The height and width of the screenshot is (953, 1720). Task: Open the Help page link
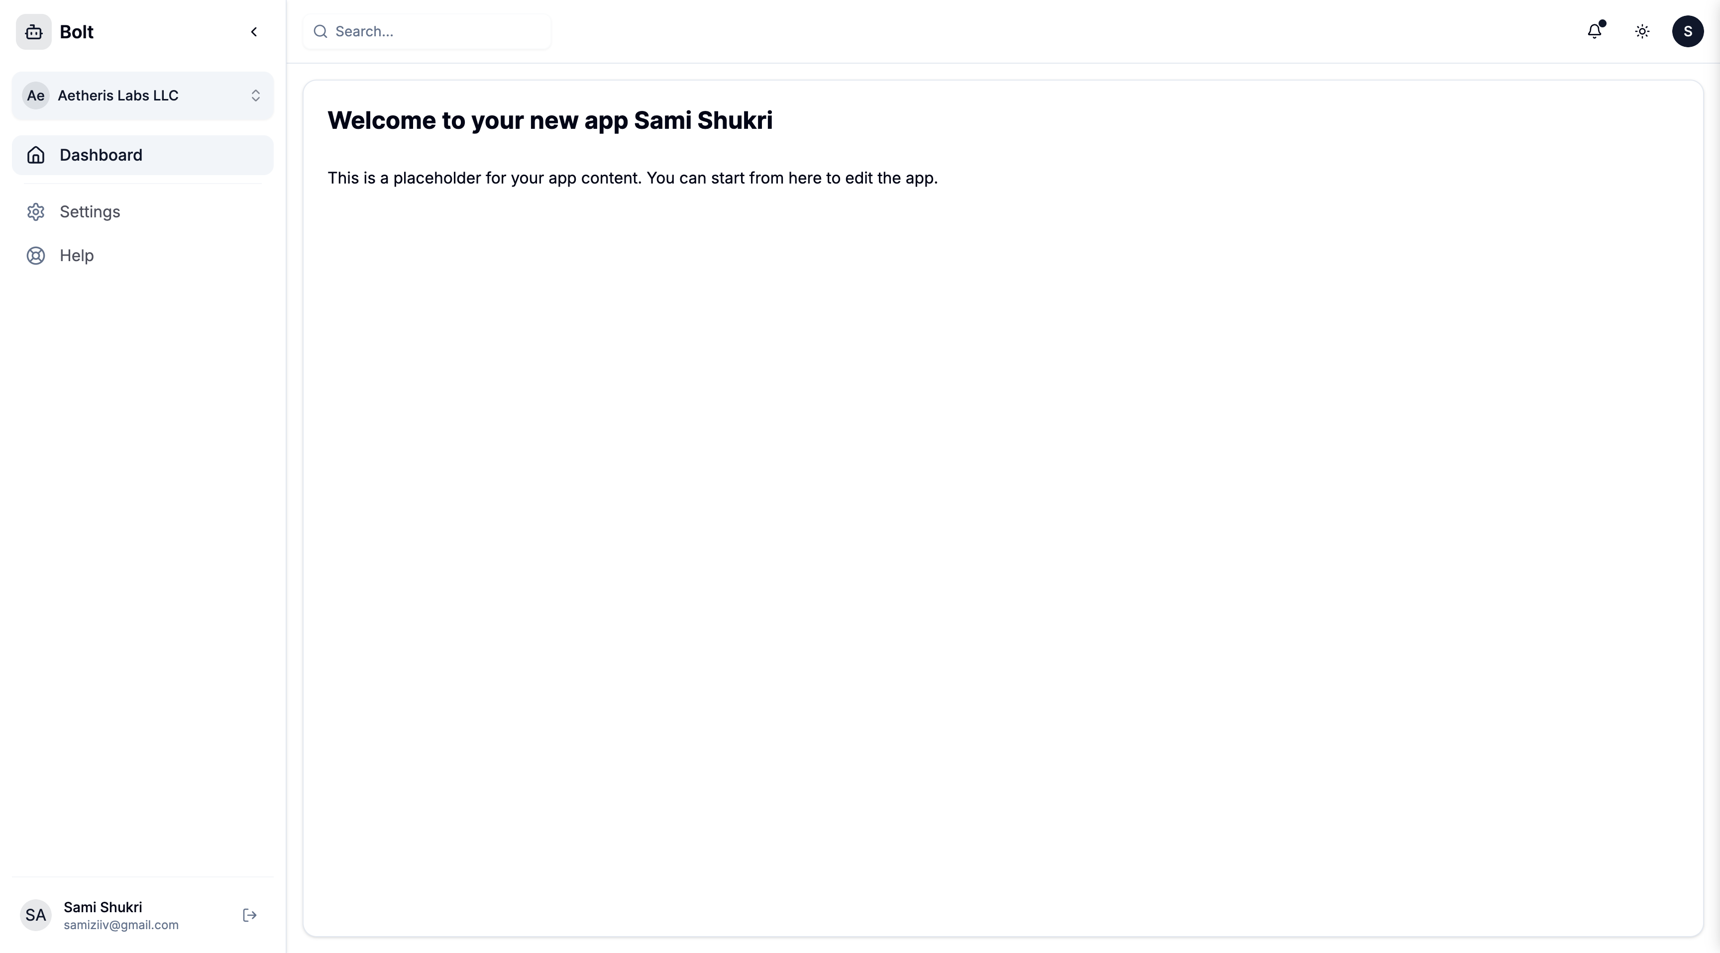point(76,256)
